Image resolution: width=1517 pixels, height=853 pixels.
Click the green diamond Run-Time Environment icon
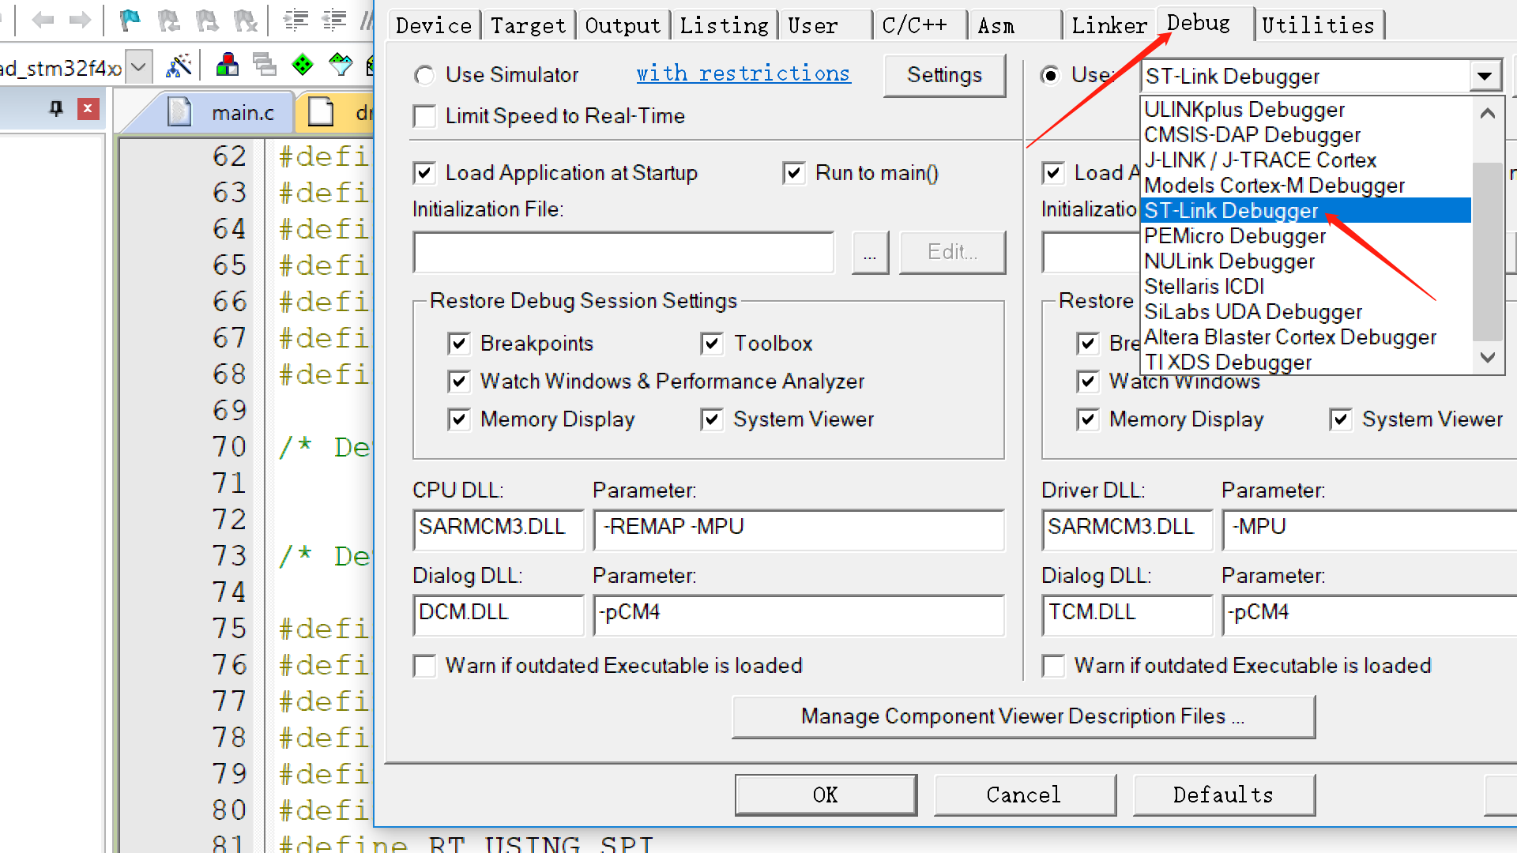[x=303, y=66]
